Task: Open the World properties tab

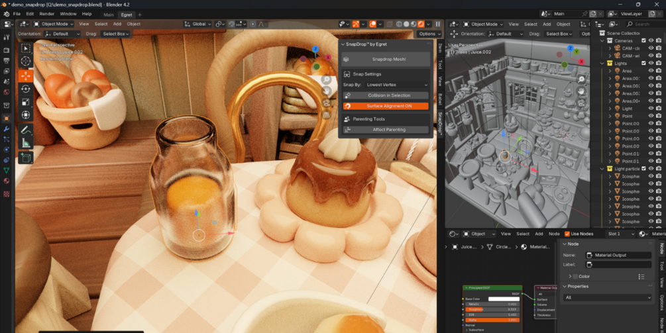Action: [x=7, y=92]
